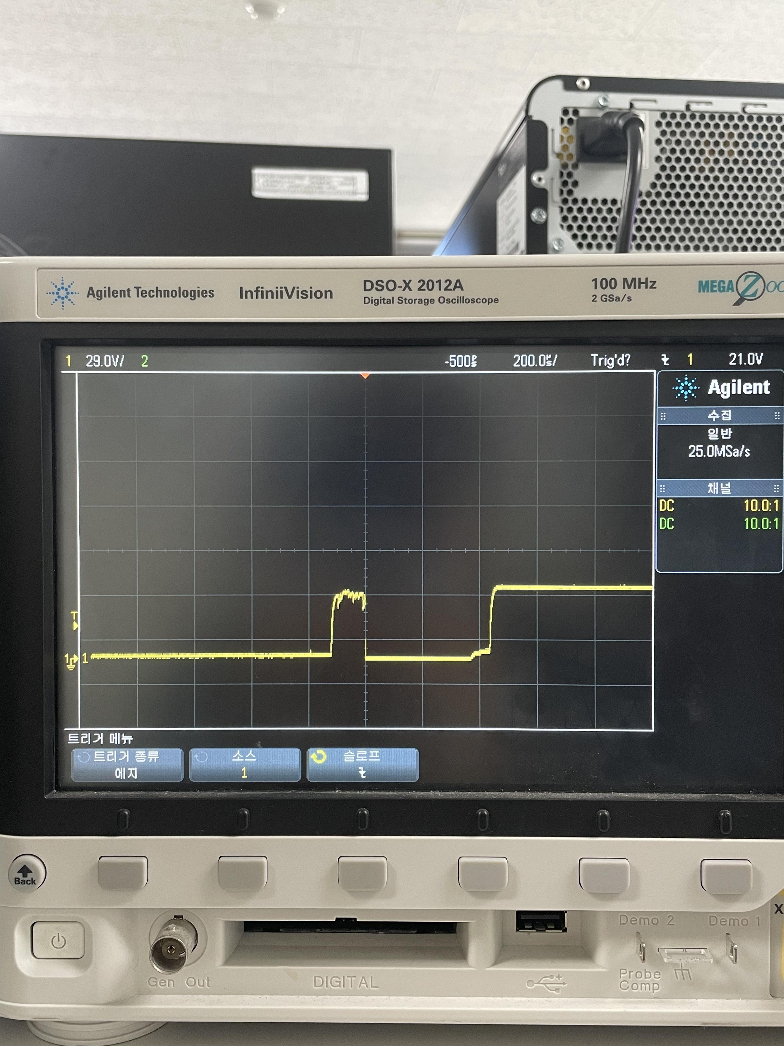This screenshot has height=1046, width=784.
Task: Click the falling edge trigger slope icon
Action: pos(665,360)
